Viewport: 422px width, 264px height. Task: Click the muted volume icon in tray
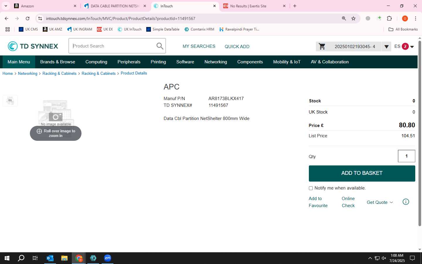(x=384, y=258)
